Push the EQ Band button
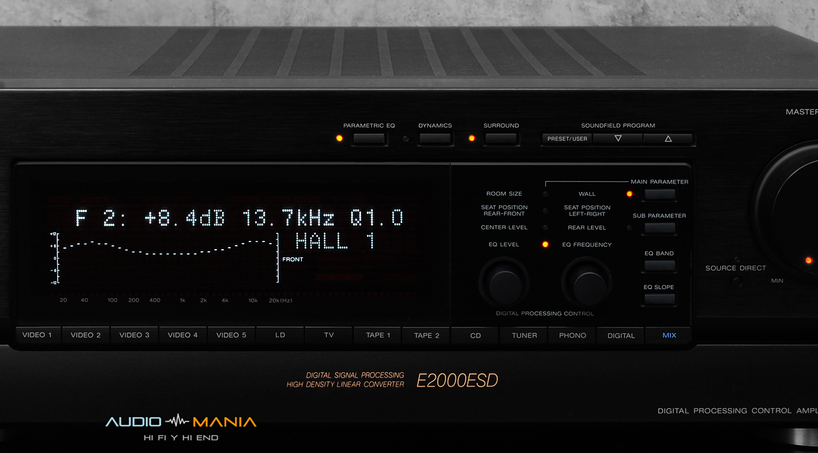 click(660, 265)
